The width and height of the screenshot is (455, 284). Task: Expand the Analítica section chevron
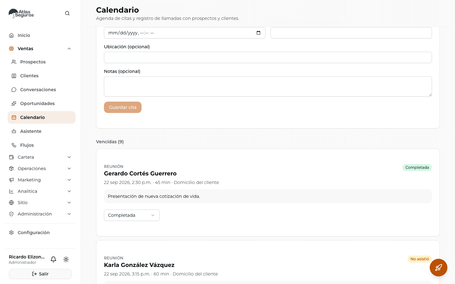69,191
